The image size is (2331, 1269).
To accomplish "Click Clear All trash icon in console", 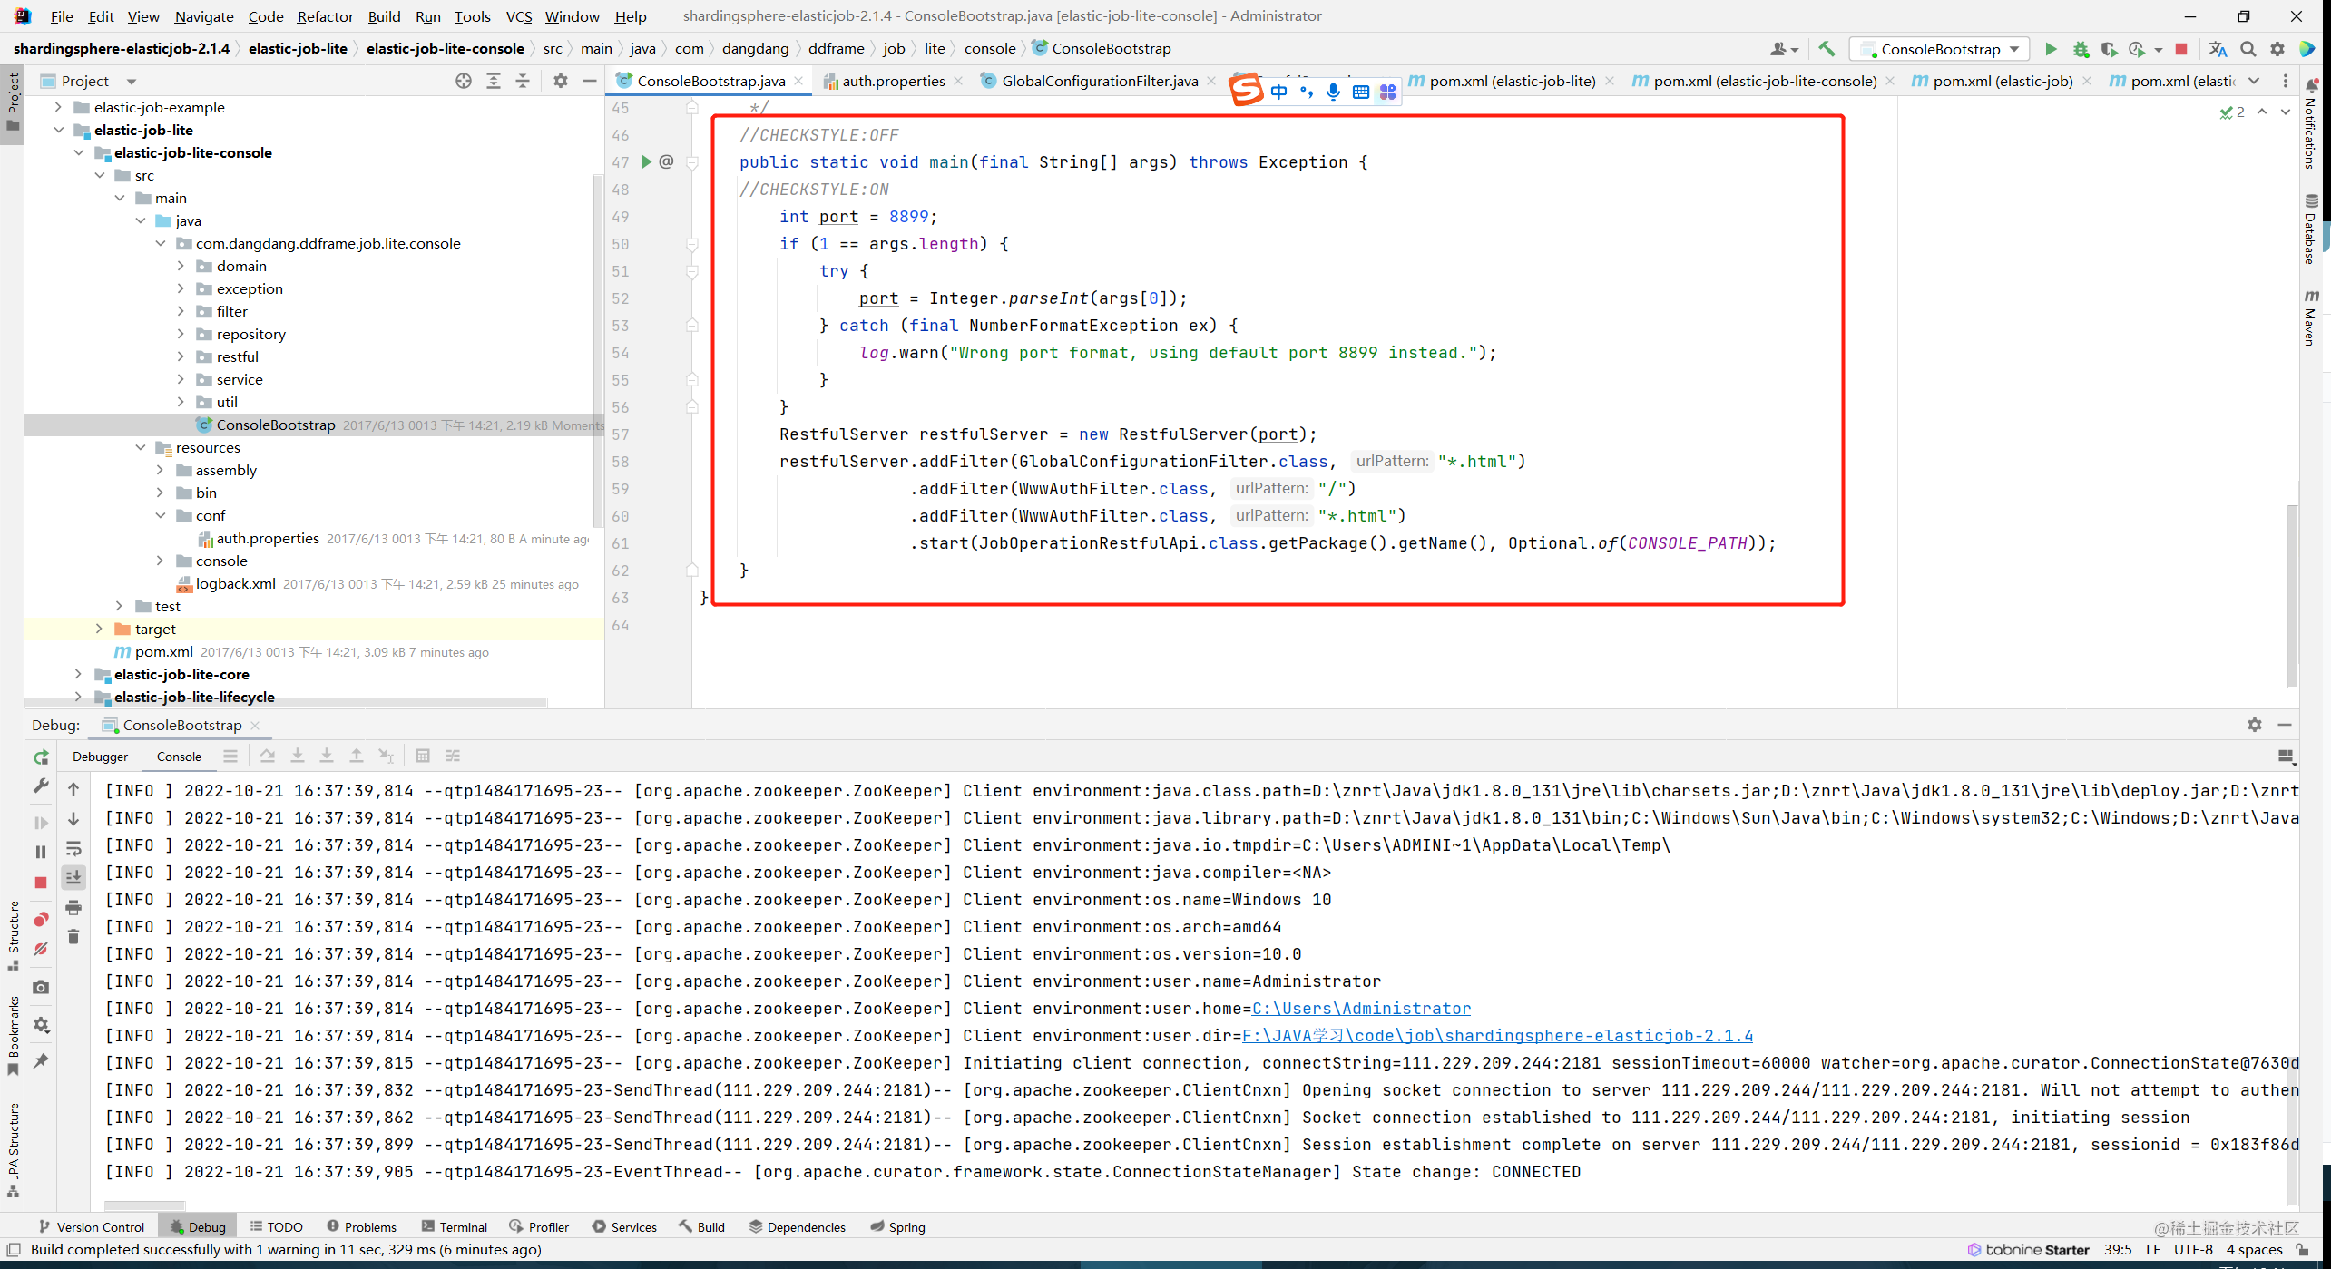I will [x=73, y=937].
